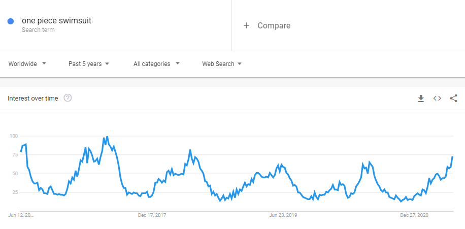Expand the Worldwide region dropdown
465x229 pixels.
27,64
